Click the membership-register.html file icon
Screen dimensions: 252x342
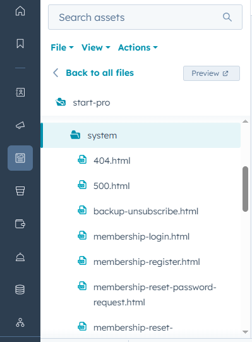tap(82, 260)
